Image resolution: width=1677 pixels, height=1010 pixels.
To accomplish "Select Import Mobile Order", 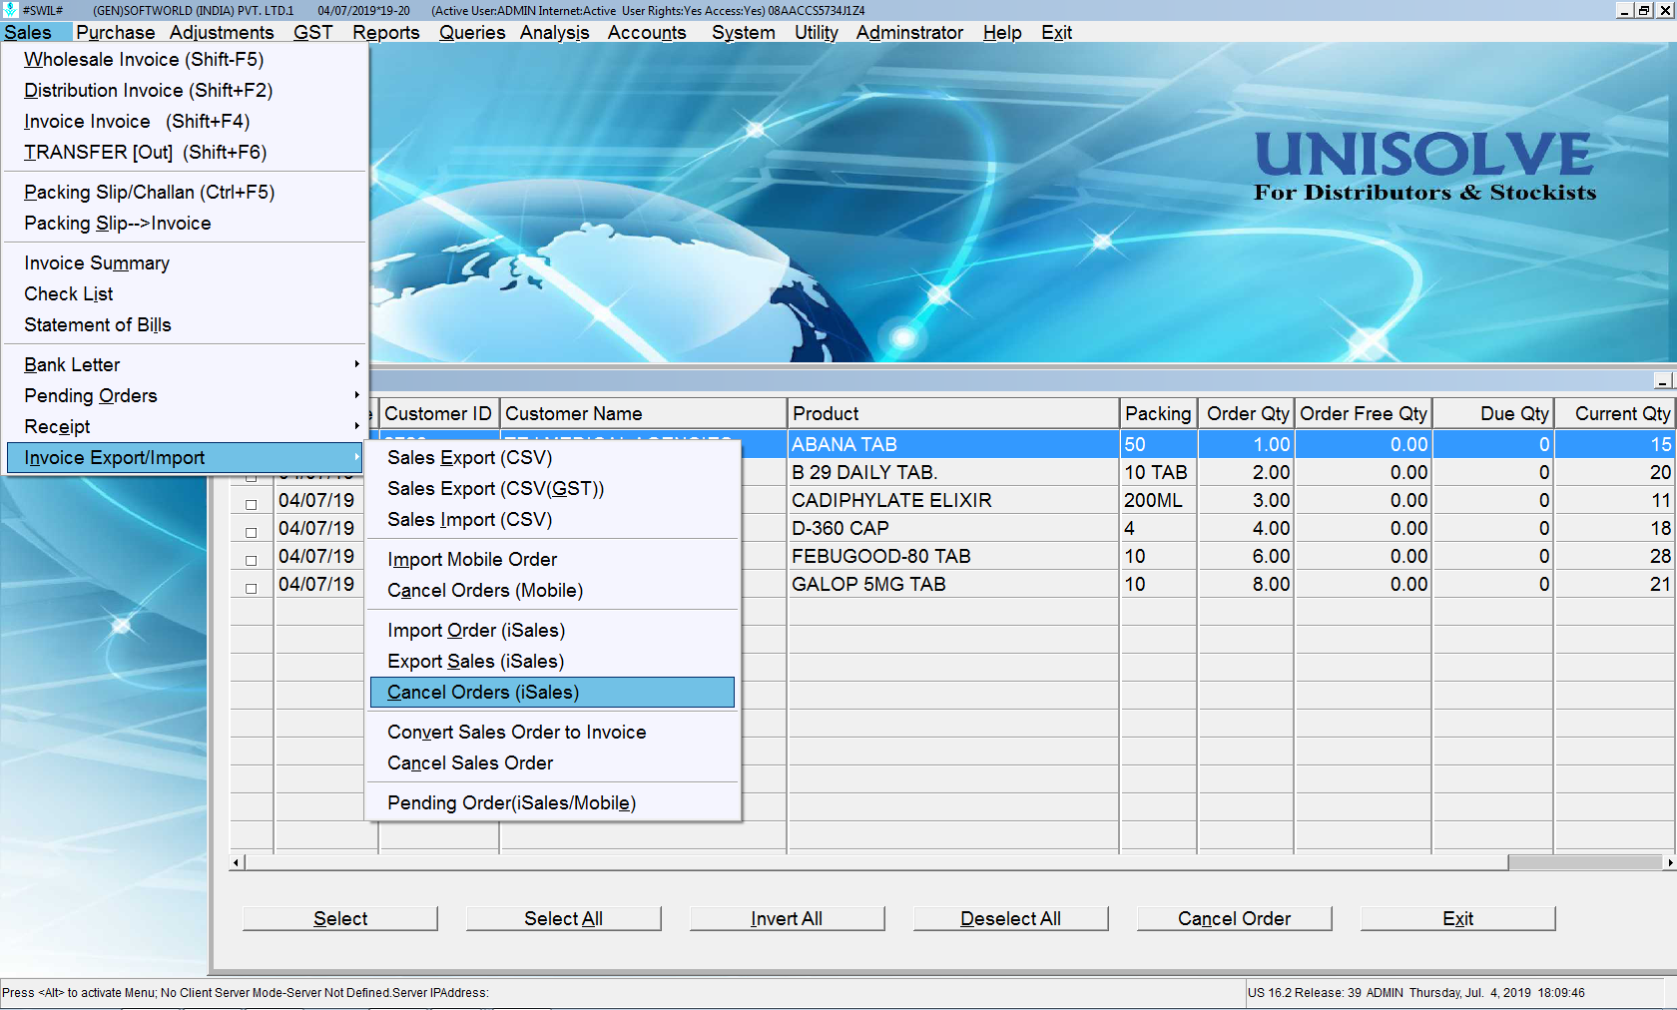I will [553, 559].
